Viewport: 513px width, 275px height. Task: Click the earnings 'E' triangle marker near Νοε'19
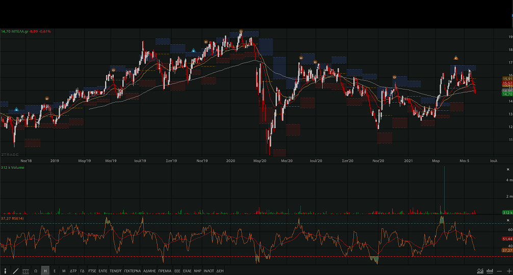tap(193, 50)
